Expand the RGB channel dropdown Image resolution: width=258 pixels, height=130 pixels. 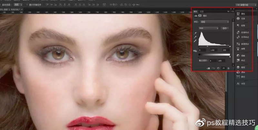pos(209,28)
